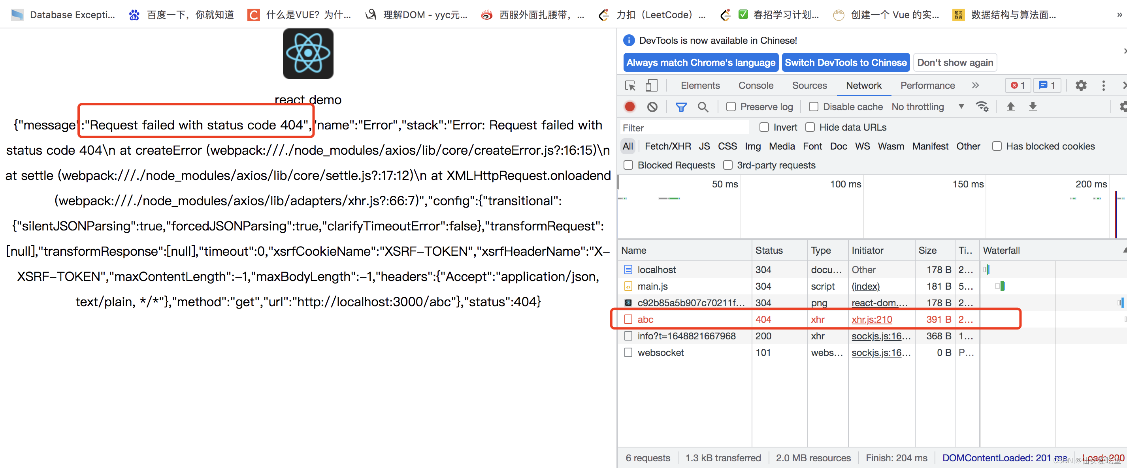This screenshot has height=468, width=1127.
Task: Click the DevTools more options menu icon
Action: (1103, 85)
